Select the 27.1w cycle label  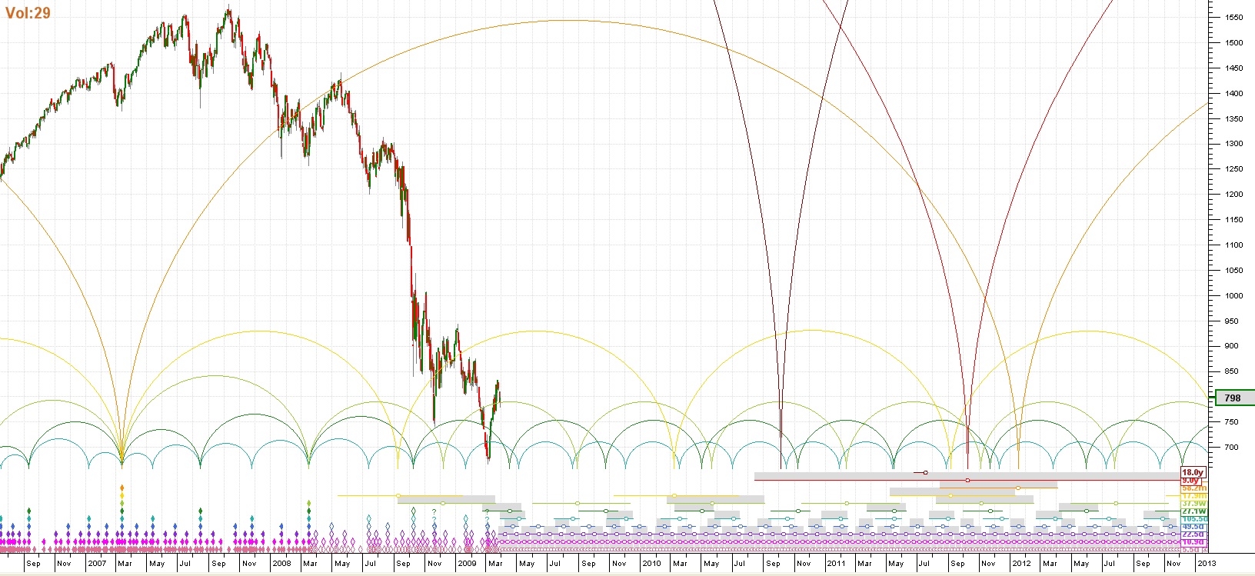click(1193, 511)
